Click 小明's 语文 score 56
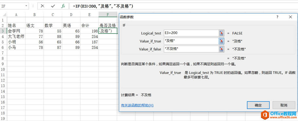 (34, 42)
